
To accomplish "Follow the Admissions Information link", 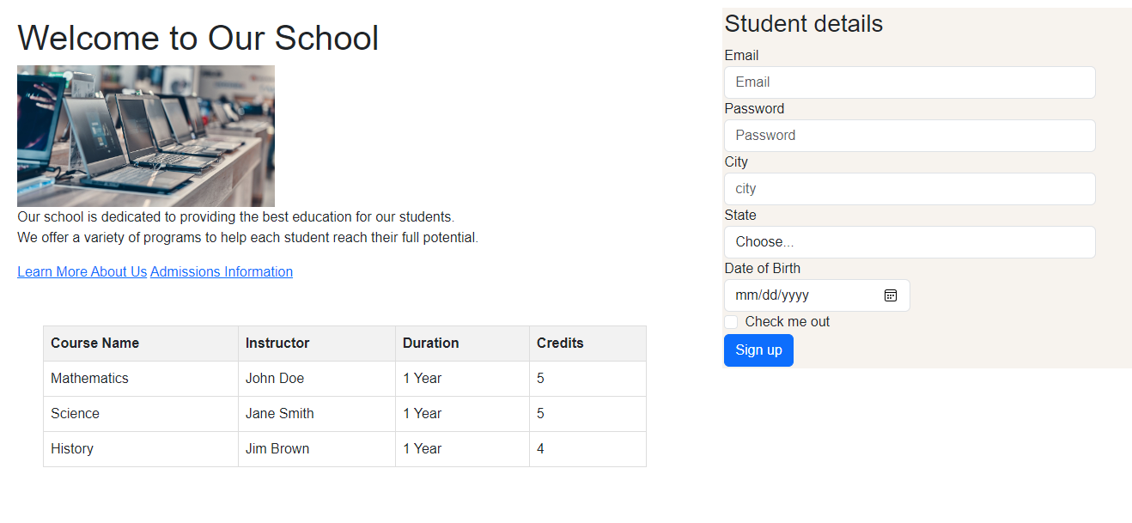I will point(222,272).
